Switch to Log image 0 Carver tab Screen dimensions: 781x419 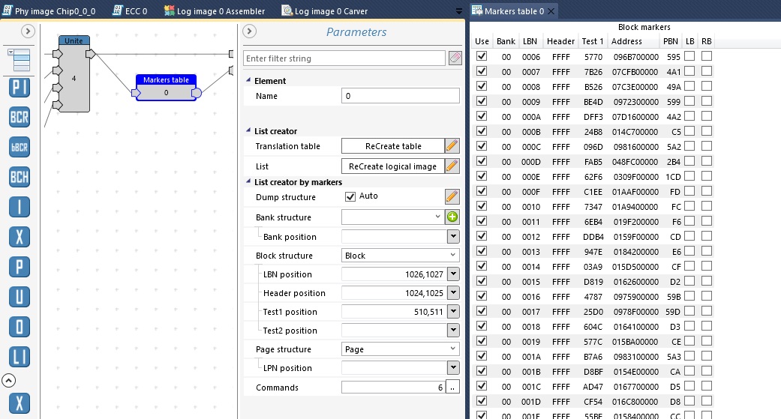point(325,11)
